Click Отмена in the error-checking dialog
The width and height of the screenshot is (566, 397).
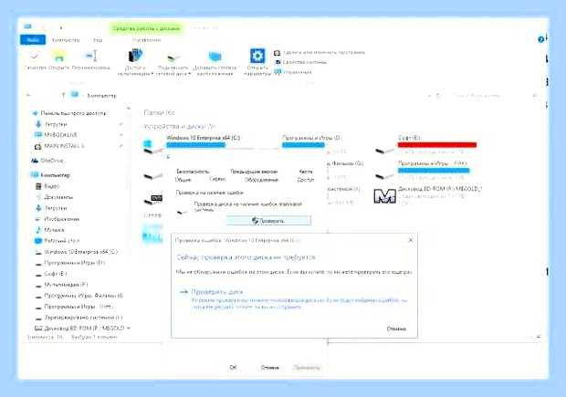[x=396, y=329]
